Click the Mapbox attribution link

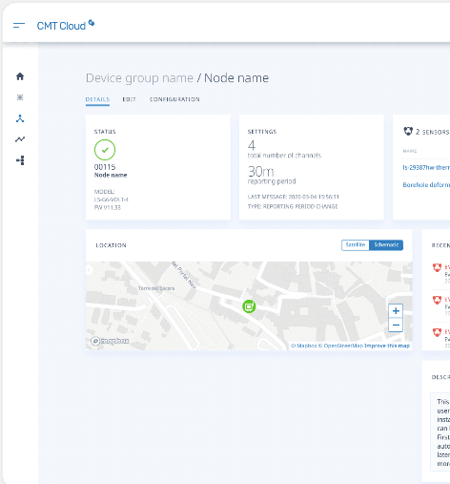[x=304, y=346]
